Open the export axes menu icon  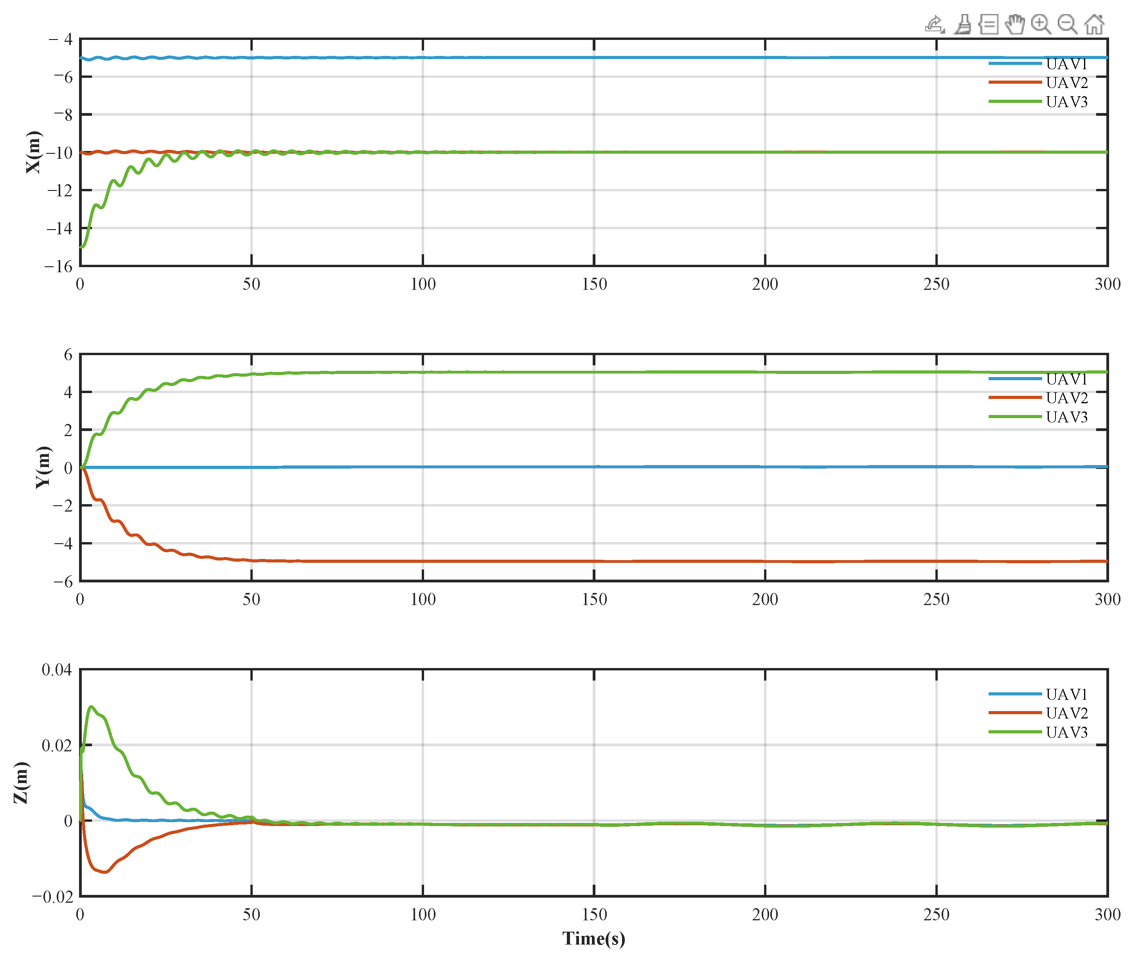[935, 25]
